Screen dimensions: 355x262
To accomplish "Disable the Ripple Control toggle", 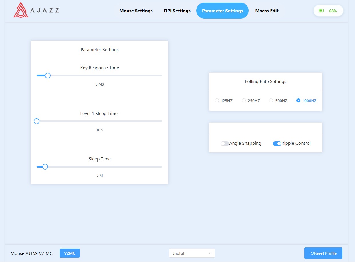I will (277, 144).
